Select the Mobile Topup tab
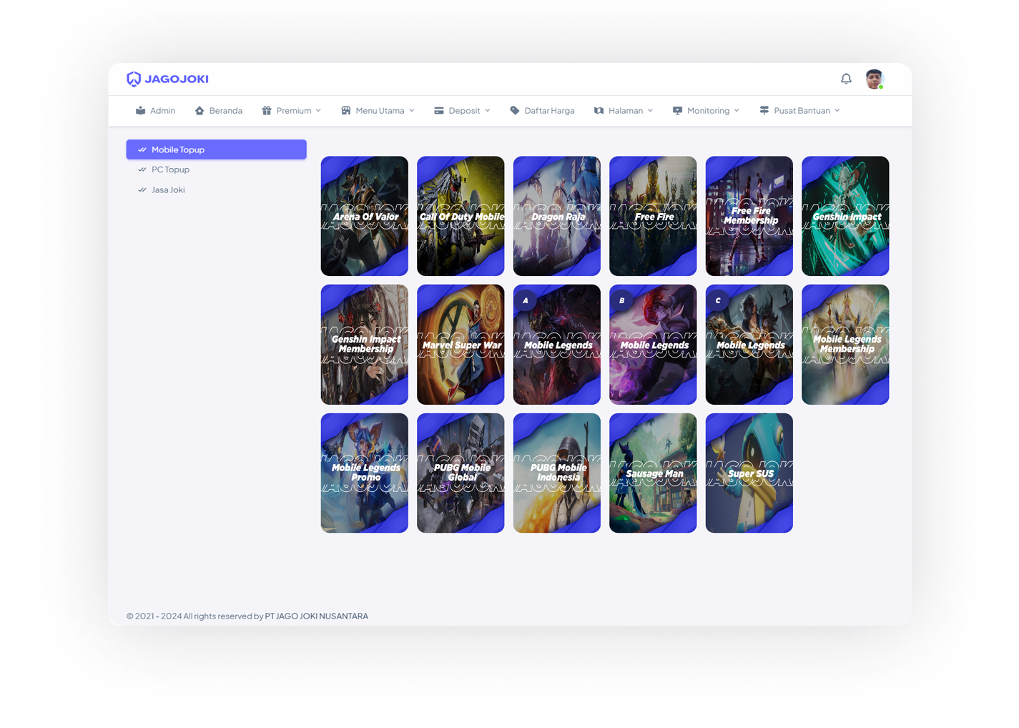Screen dimensions: 1019x728 click(217, 149)
